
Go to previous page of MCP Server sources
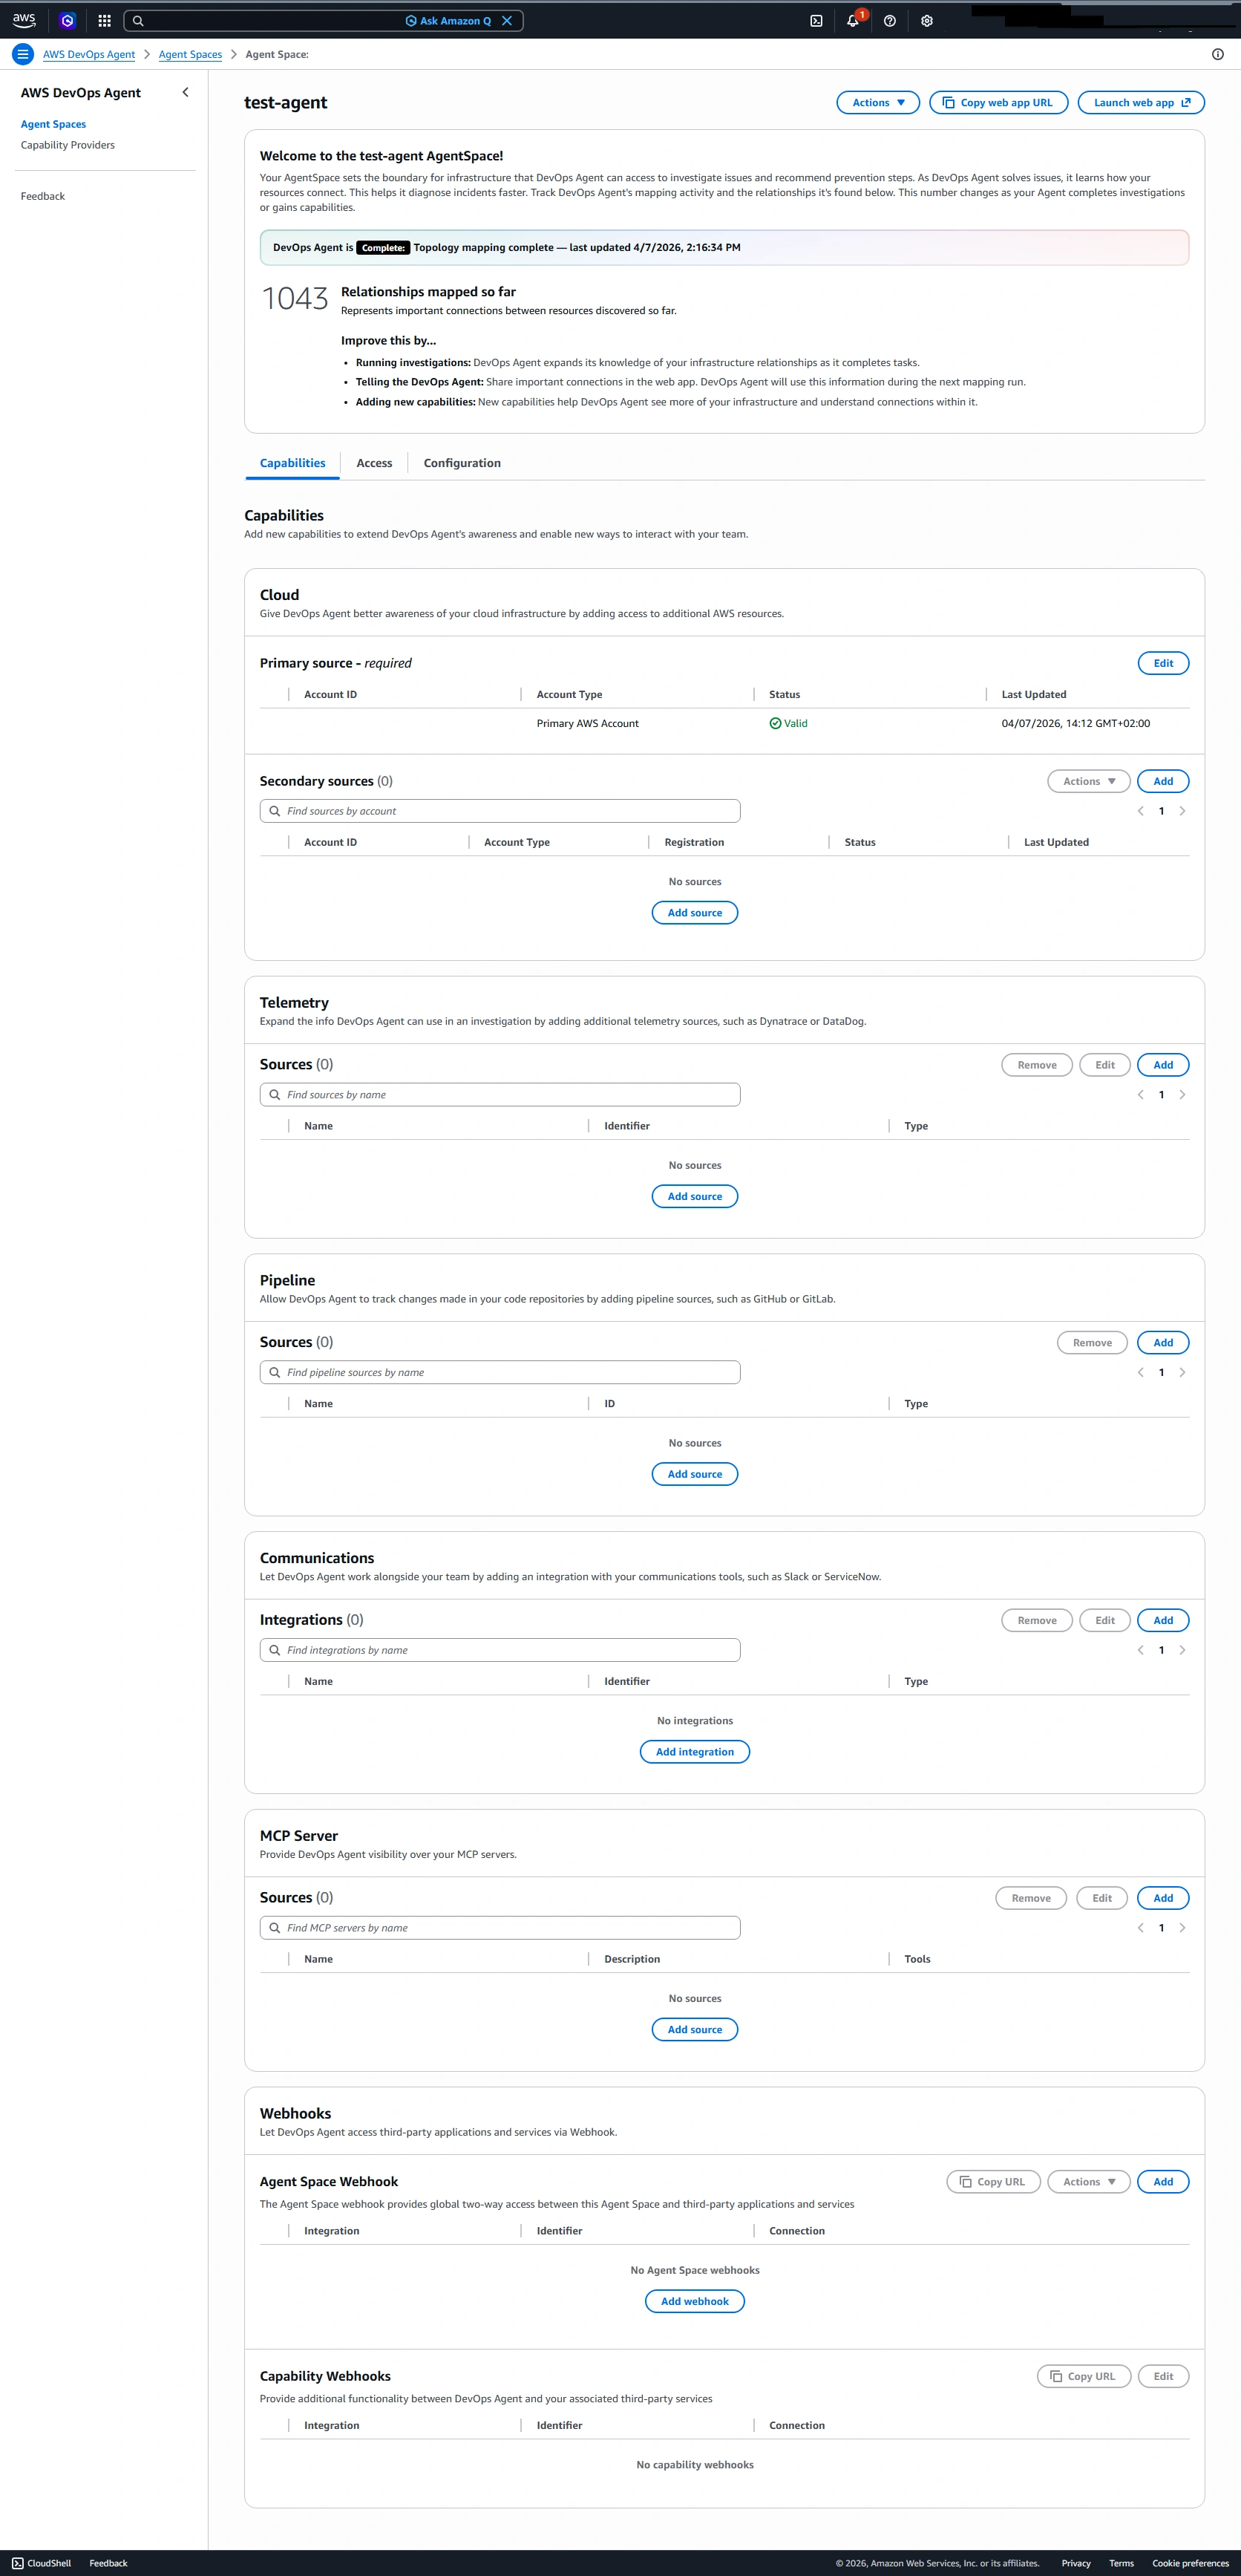(x=1140, y=1928)
